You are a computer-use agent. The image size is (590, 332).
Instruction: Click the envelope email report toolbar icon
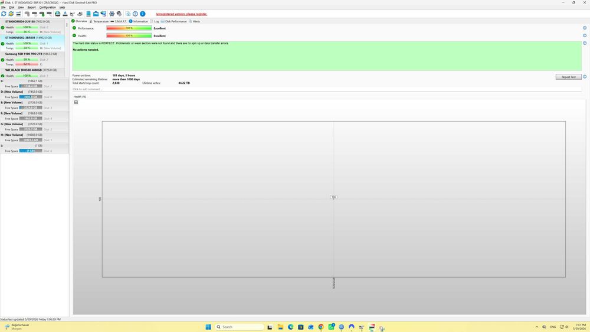(x=96, y=14)
